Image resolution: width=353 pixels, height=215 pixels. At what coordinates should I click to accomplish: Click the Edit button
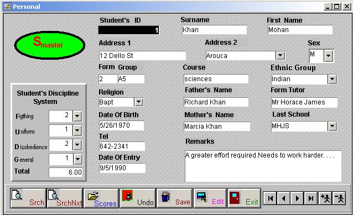pos(210,198)
